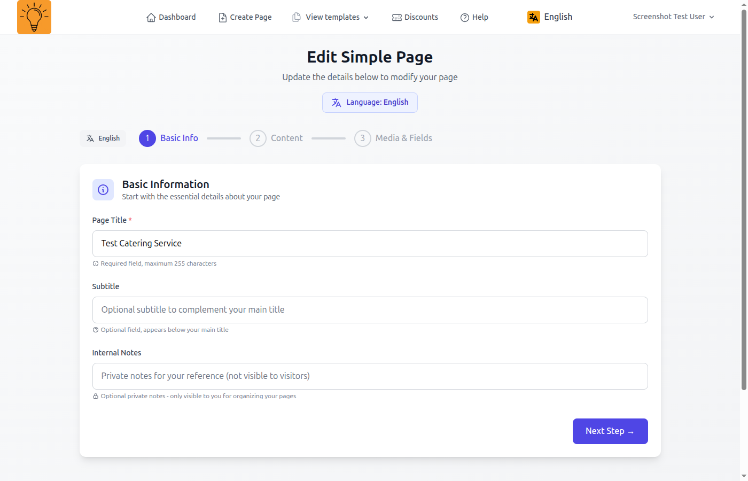Open the Create Page menu item
Screen dimensions: 748x481
pyautogui.click(x=245, y=17)
